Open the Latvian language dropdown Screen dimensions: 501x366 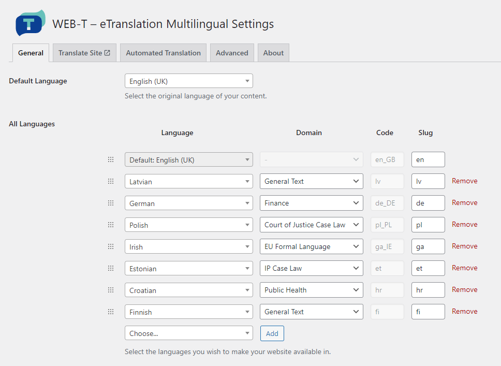pos(189,181)
